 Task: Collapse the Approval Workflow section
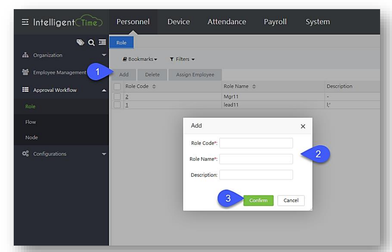(103, 90)
